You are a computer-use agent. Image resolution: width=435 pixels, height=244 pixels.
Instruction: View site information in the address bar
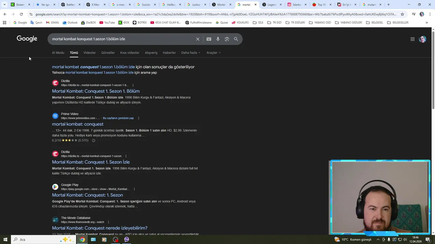pyautogui.click(x=31, y=14)
